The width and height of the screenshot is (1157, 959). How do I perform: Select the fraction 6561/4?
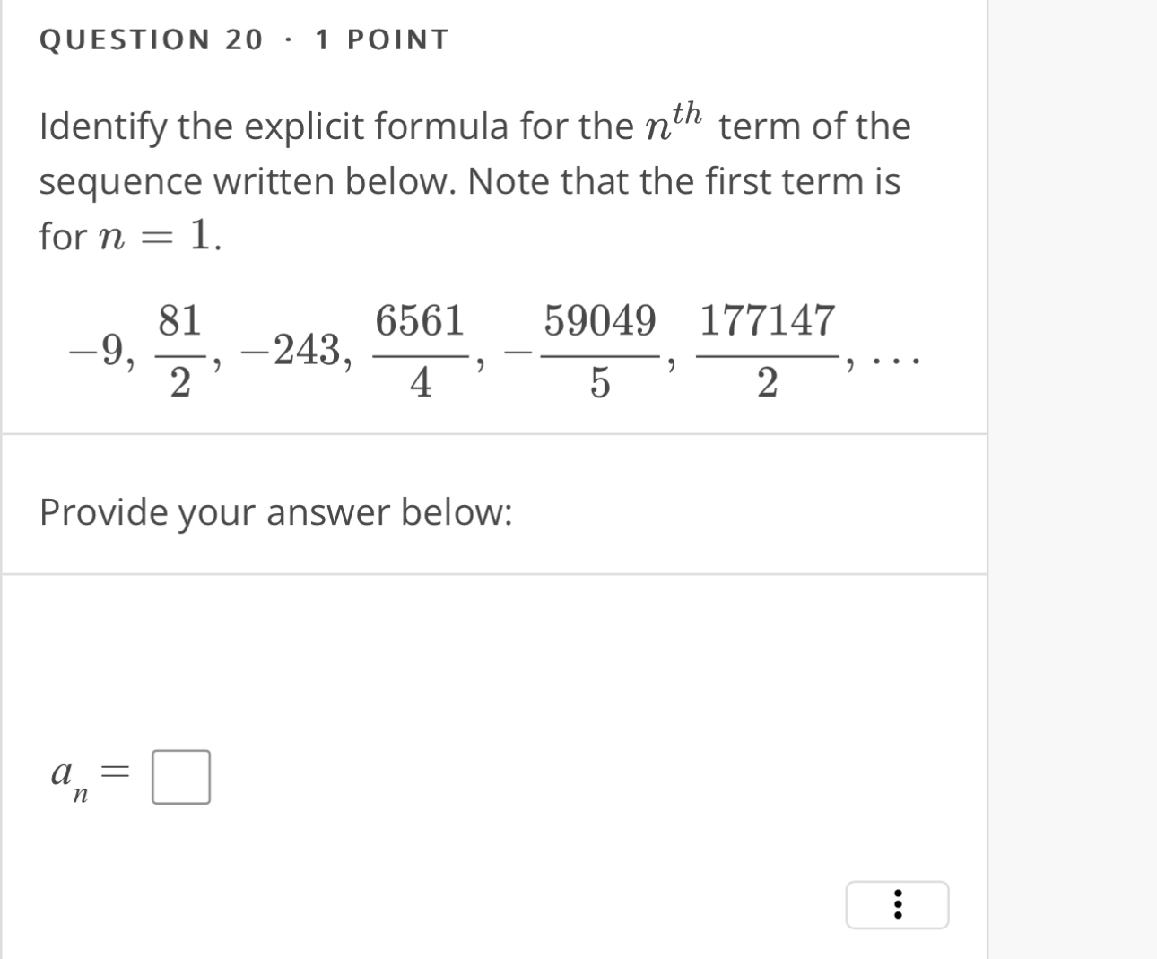coord(421,350)
